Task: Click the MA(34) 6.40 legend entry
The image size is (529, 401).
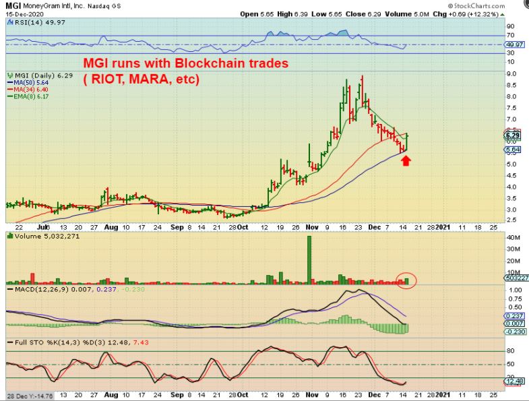Action: pos(31,90)
